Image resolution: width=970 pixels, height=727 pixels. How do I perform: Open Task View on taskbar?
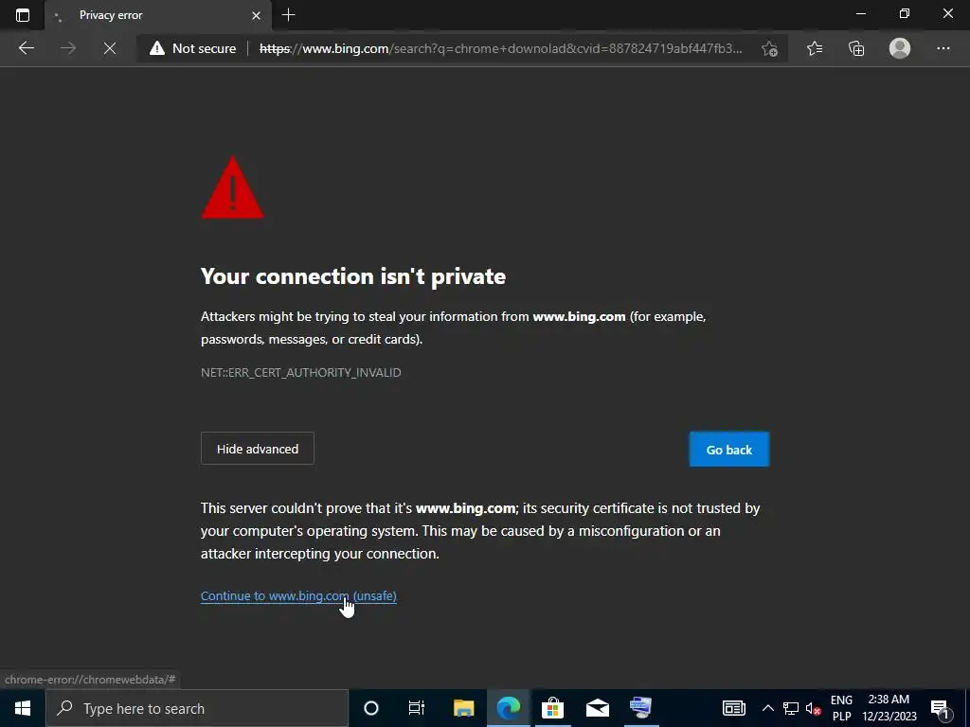(417, 708)
